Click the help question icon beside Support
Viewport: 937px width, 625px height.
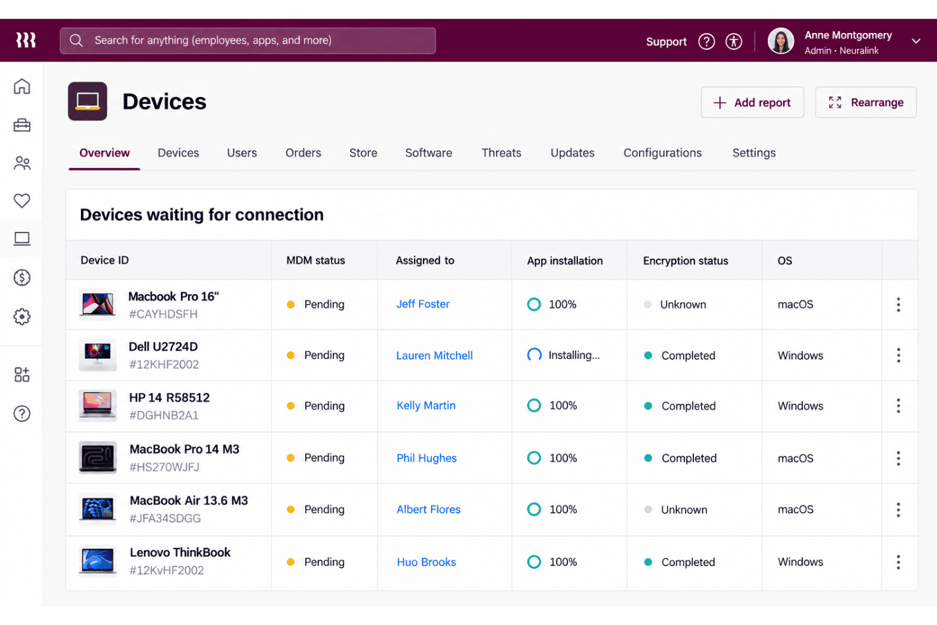click(707, 42)
